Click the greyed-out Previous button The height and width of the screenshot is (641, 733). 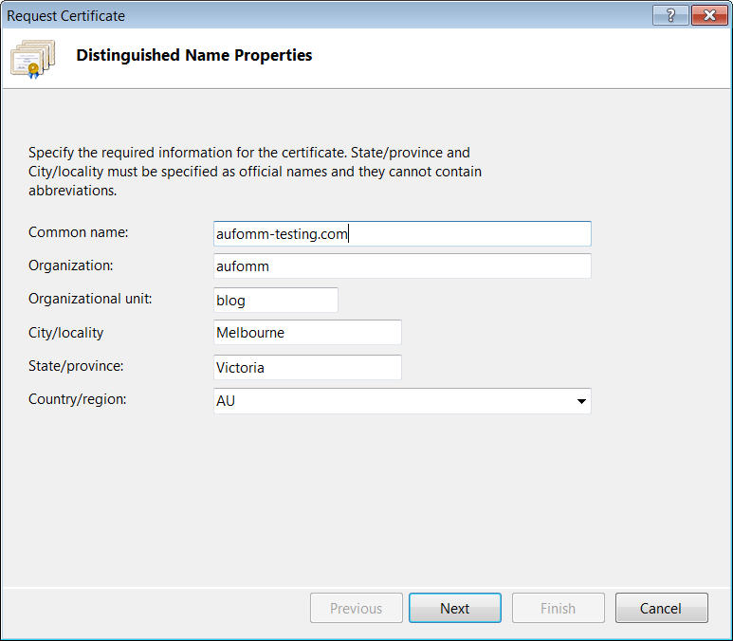pos(356,608)
